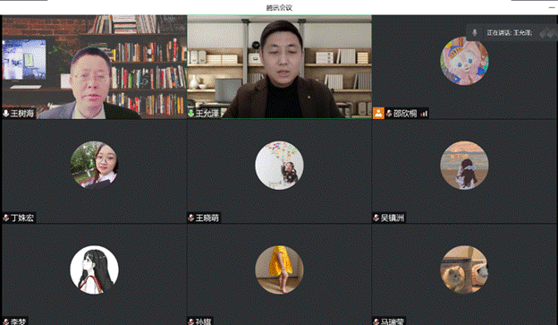
Task: Click the microphone icon in the speaking indicator
Action: 474,33
